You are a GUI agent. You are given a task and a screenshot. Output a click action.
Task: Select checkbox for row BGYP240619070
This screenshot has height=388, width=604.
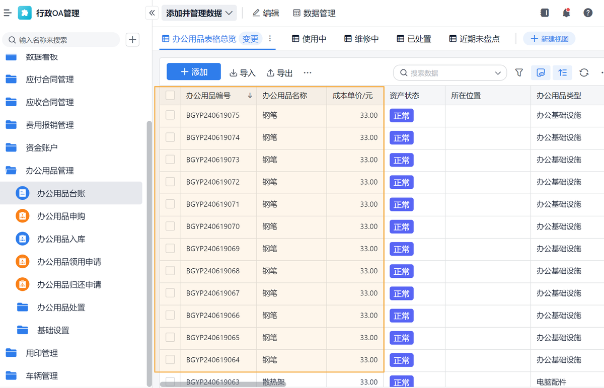tap(170, 226)
